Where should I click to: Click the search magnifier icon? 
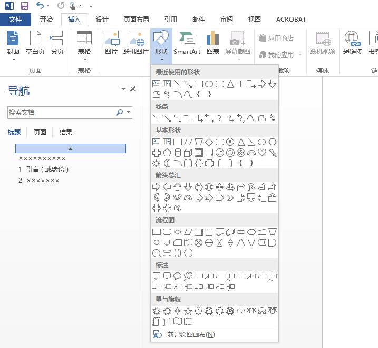(120, 112)
